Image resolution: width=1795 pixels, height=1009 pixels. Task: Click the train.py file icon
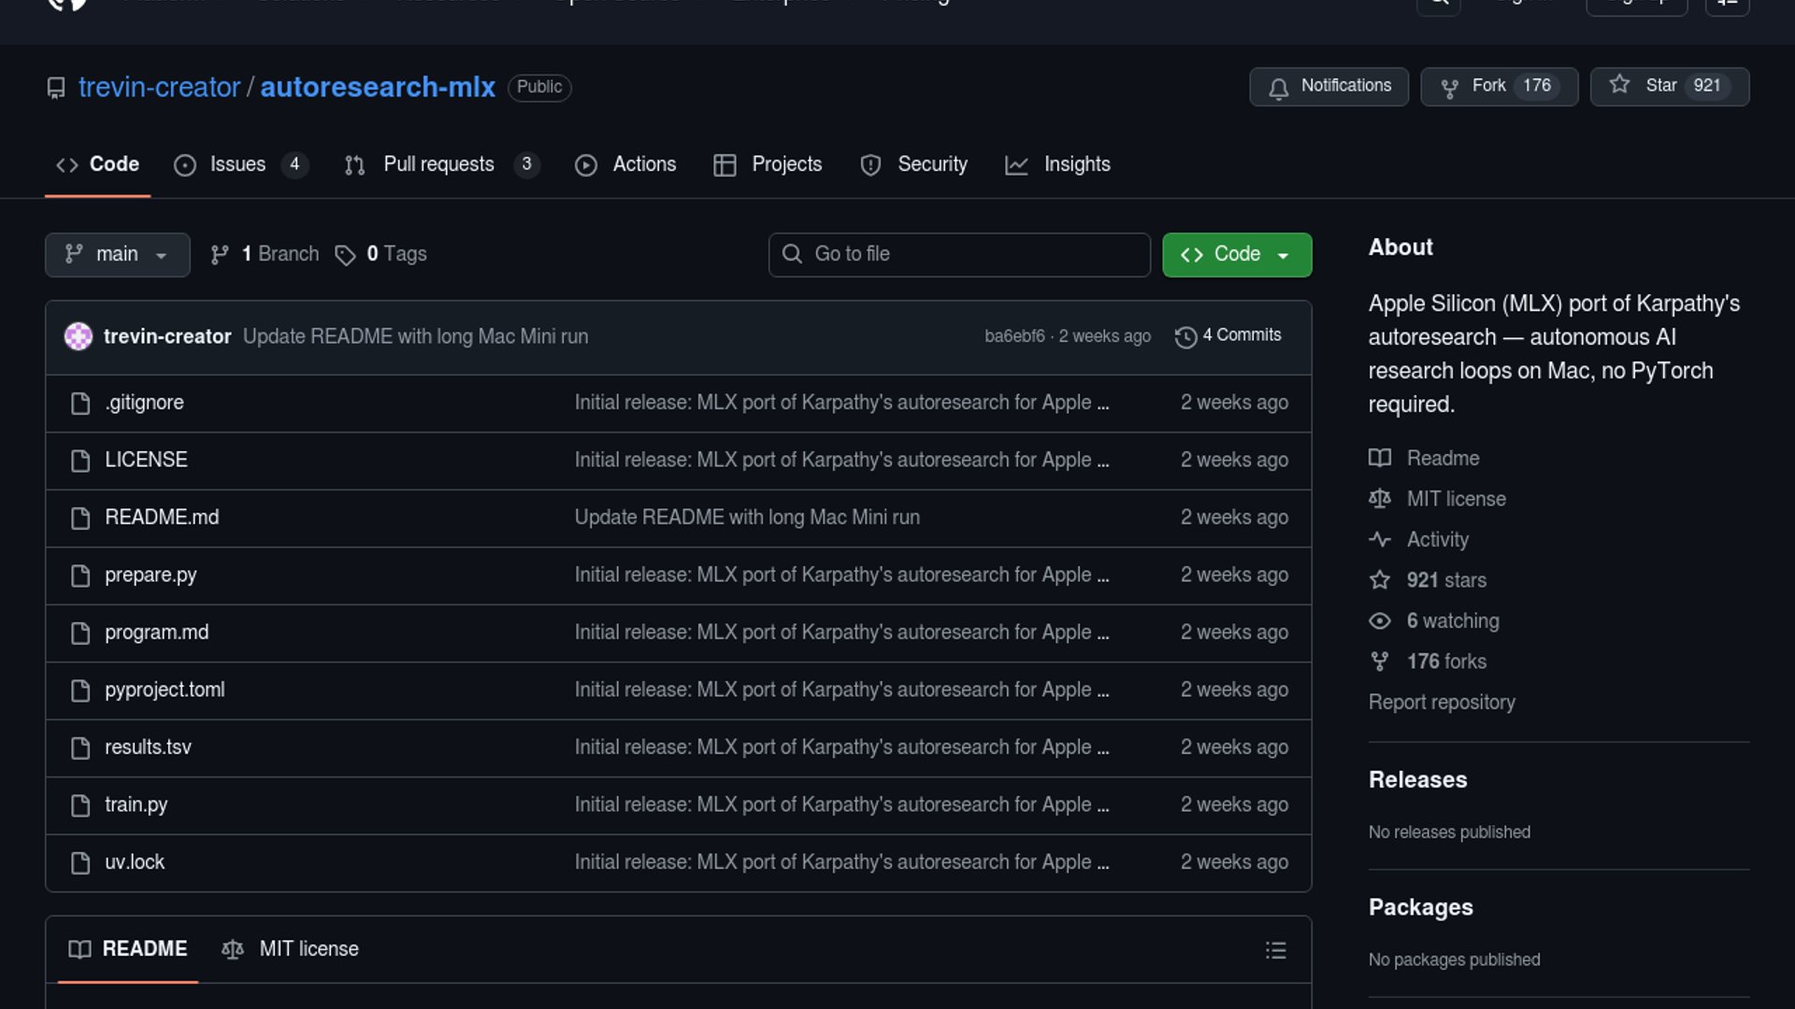click(80, 805)
